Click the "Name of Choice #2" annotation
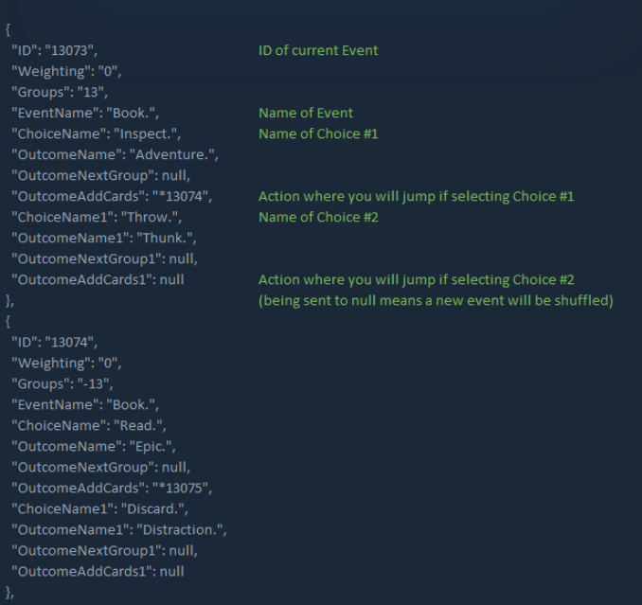The image size is (642, 605). (x=318, y=217)
